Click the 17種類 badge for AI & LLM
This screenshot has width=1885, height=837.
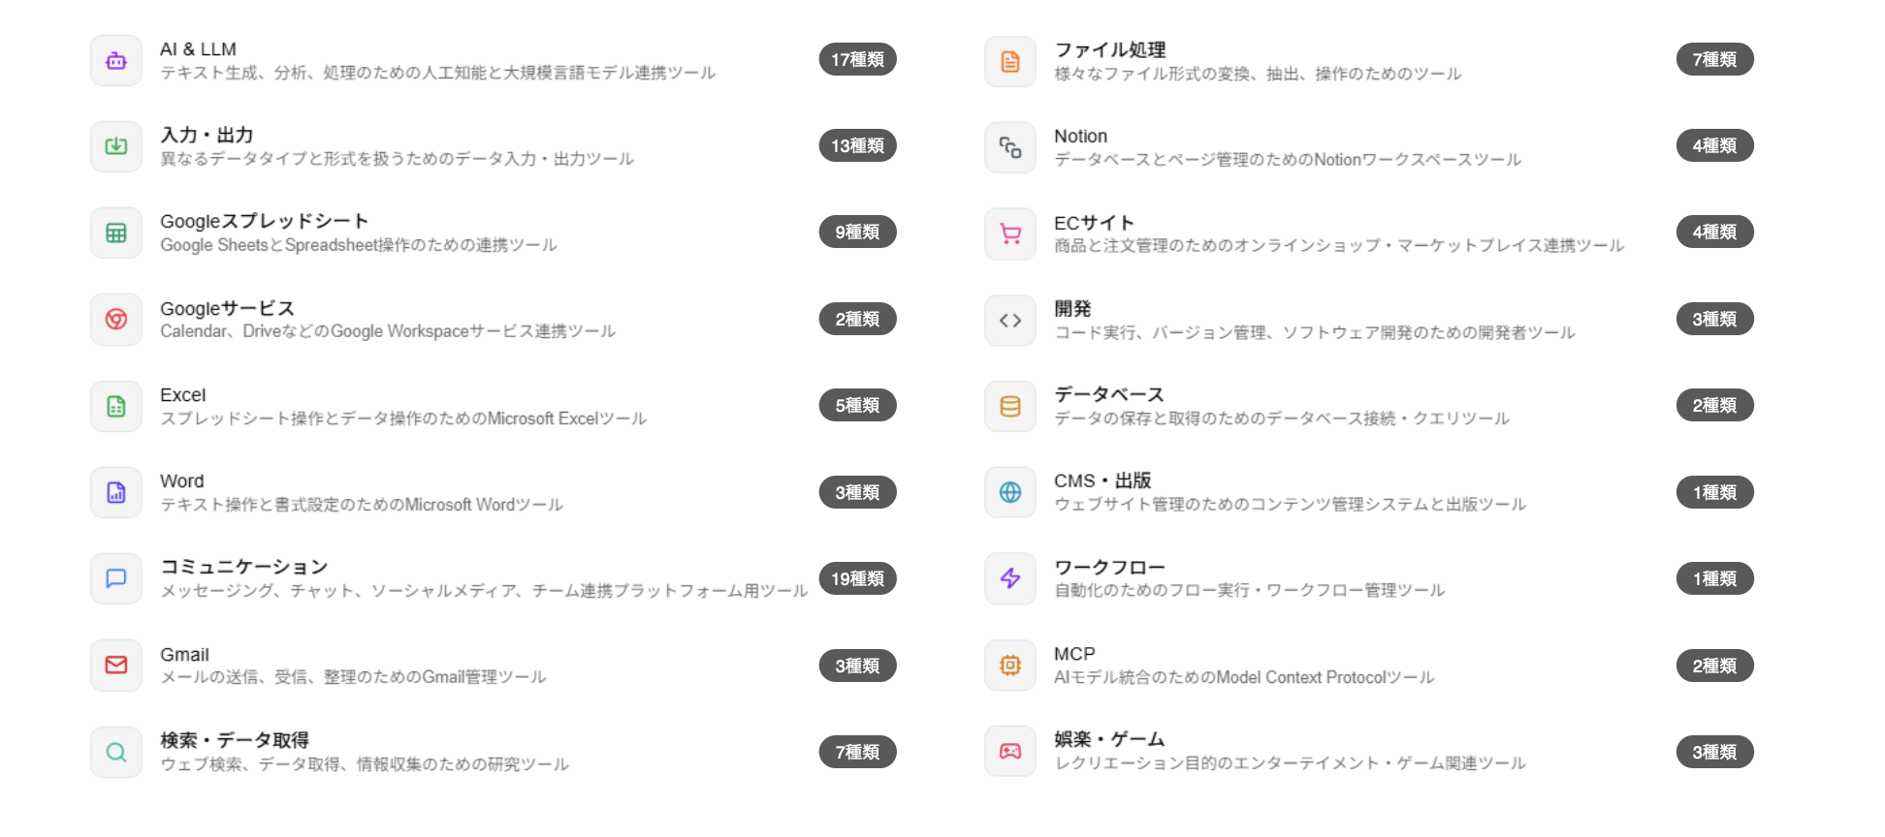[x=857, y=60]
